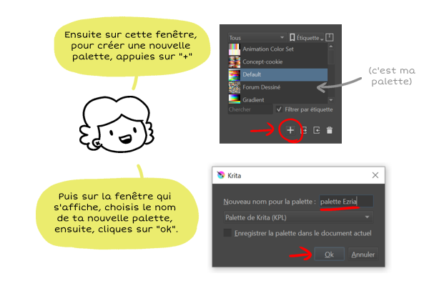Click the plus icon to add palette

coord(290,130)
